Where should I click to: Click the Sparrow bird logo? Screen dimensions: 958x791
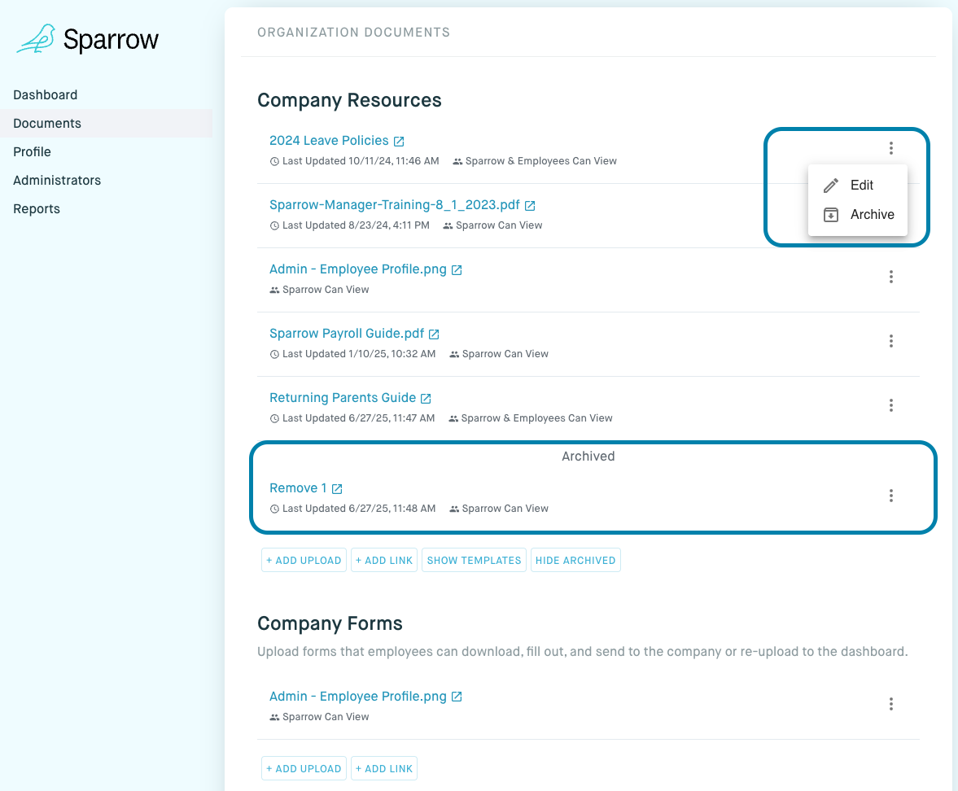(x=37, y=39)
